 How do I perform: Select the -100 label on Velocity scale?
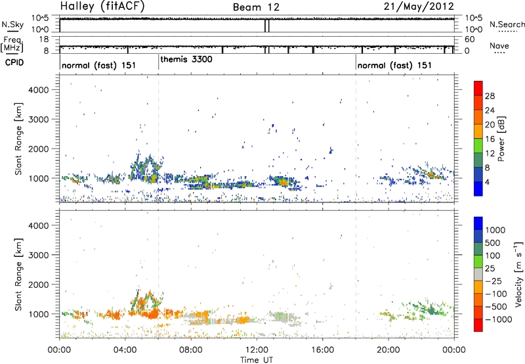[x=496, y=294]
